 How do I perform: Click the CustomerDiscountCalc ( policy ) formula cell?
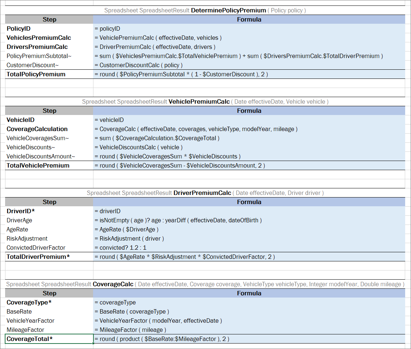249,65
